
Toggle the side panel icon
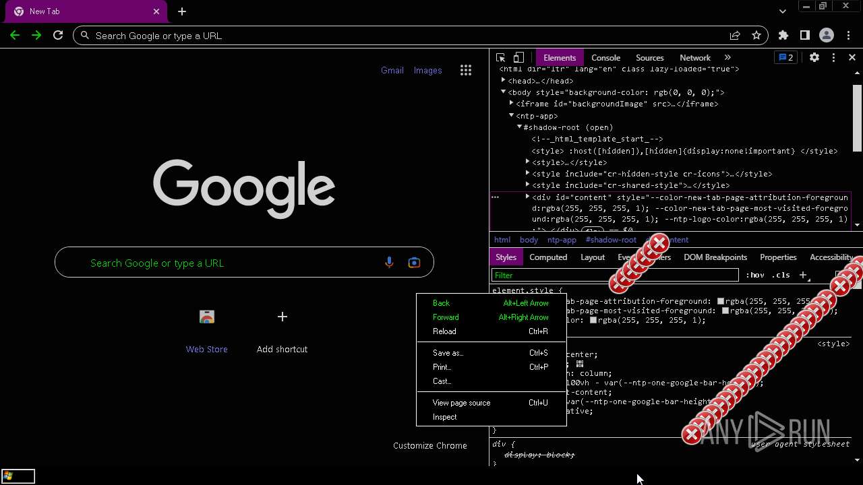click(x=804, y=36)
